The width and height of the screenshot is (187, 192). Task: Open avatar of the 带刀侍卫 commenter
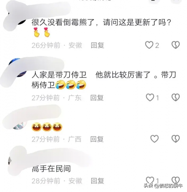[x=18, y=68]
